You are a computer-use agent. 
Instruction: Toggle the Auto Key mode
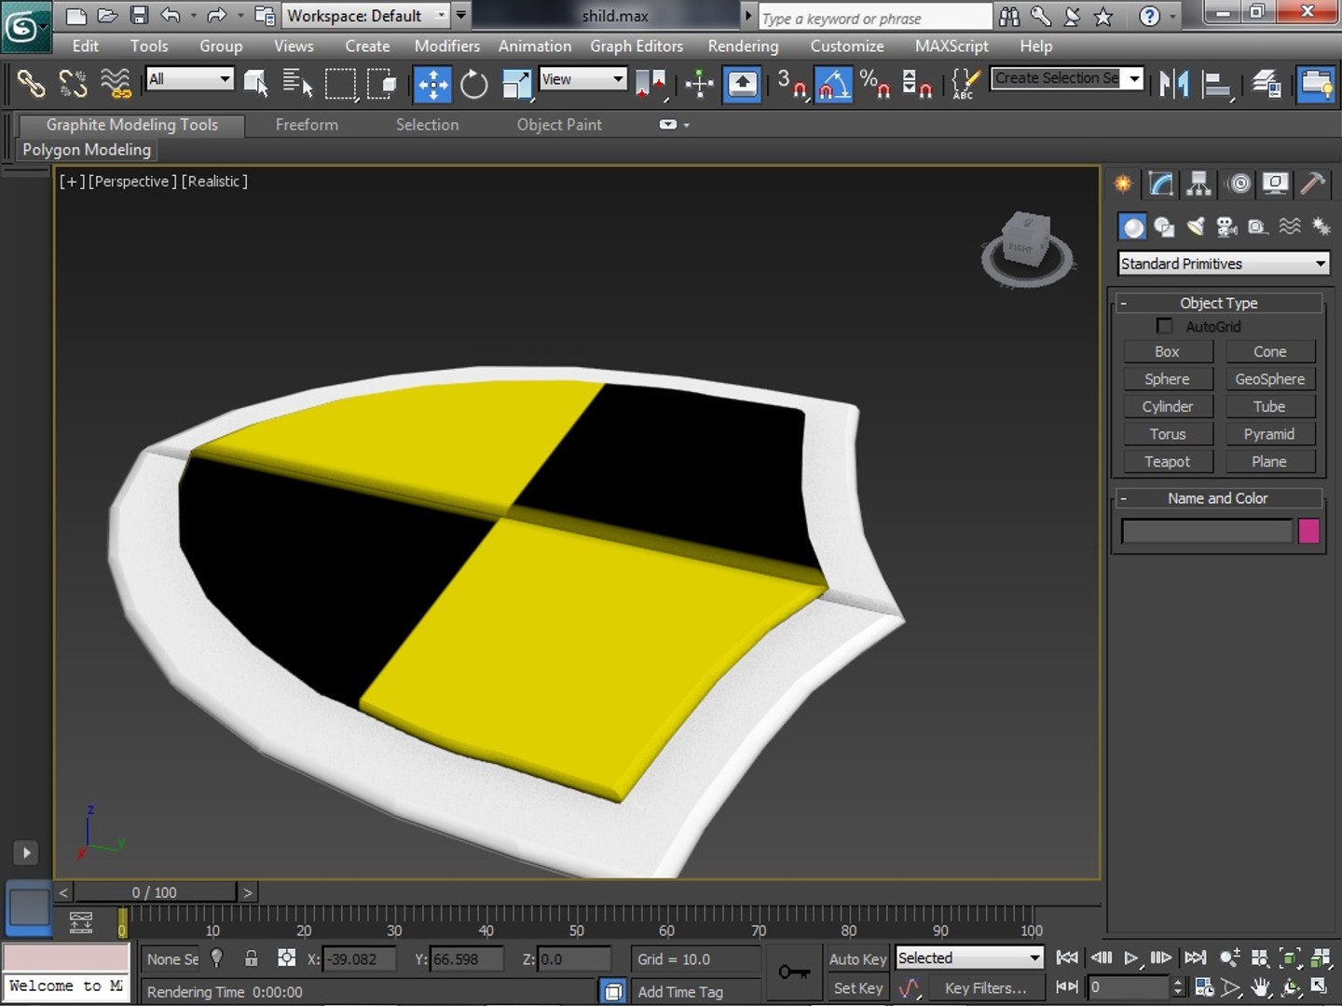857,958
